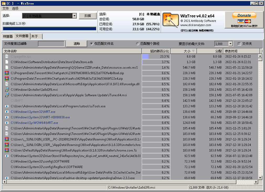Open the Options menu
The width and height of the screenshot is (265, 192).
[x=15, y=8]
